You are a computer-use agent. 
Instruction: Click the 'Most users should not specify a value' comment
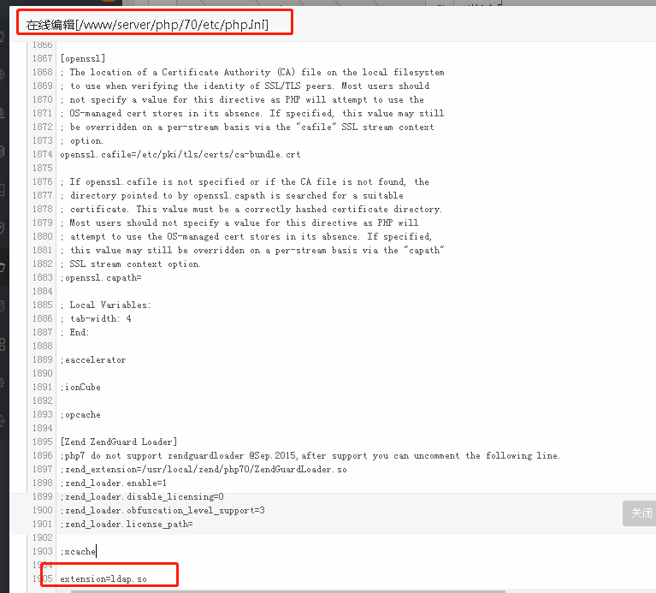(239, 222)
